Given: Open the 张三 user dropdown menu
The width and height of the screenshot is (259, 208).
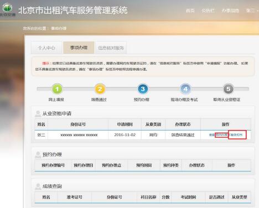Looking at the screenshot, I should click(x=252, y=11).
